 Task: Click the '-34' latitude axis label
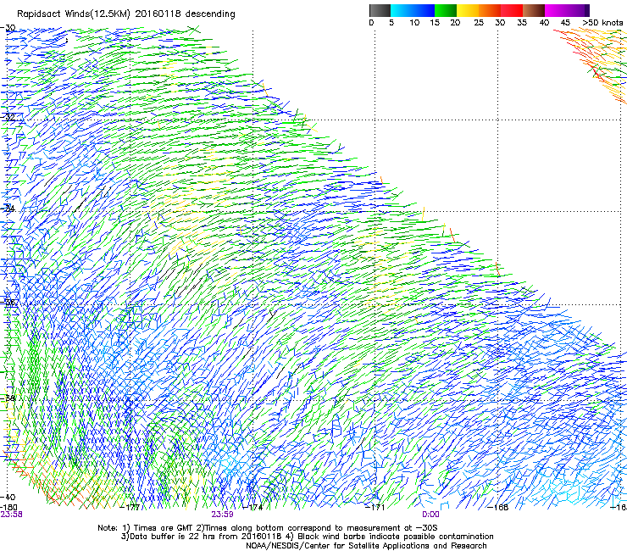8,209
